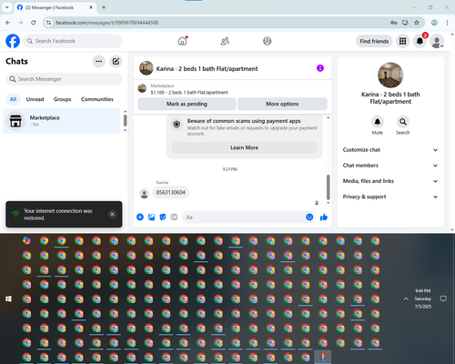Viewport: 455px width, 364px height.
Task: Click the browser address bar URL
Action: (x=106, y=23)
